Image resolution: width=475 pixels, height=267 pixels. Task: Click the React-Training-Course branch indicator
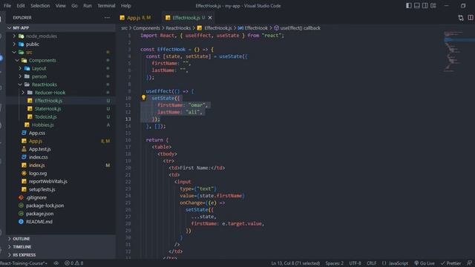pyautogui.click(x=24, y=263)
